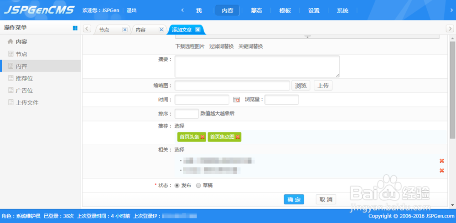456x223 pixels.
Task: Click the 数值越大越靠后 hint text
Action: (x=217, y=113)
